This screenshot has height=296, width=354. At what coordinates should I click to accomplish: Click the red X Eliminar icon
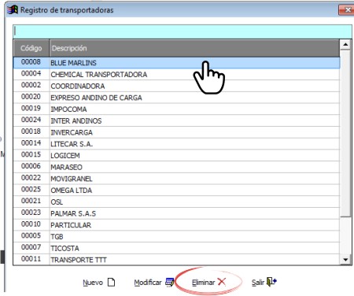click(222, 282)
